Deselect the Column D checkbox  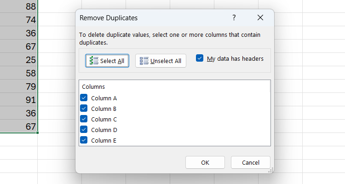click(84, 130)
